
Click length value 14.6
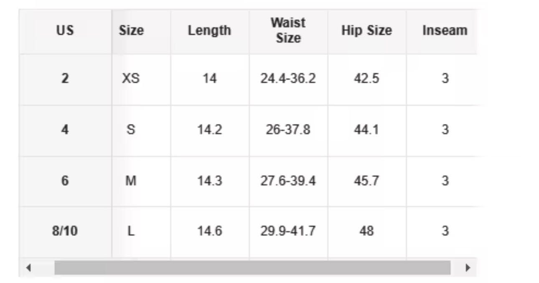209,231
